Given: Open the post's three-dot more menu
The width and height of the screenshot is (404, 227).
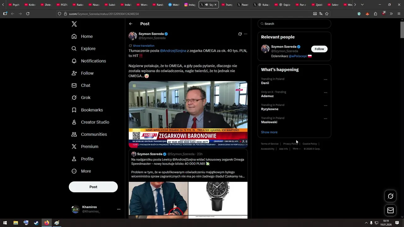Looking at the screenshot, I should (246, 34).
